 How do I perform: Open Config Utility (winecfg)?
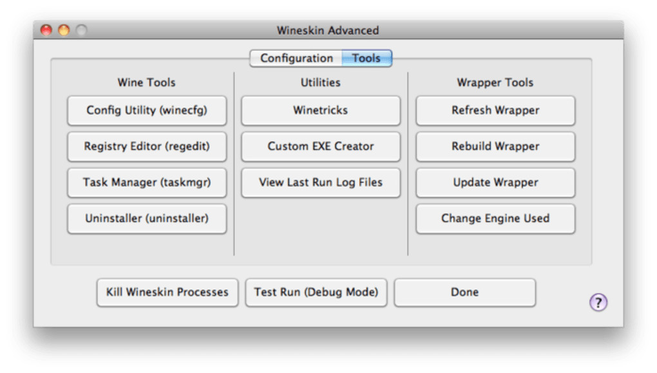(x=147, y=111)
